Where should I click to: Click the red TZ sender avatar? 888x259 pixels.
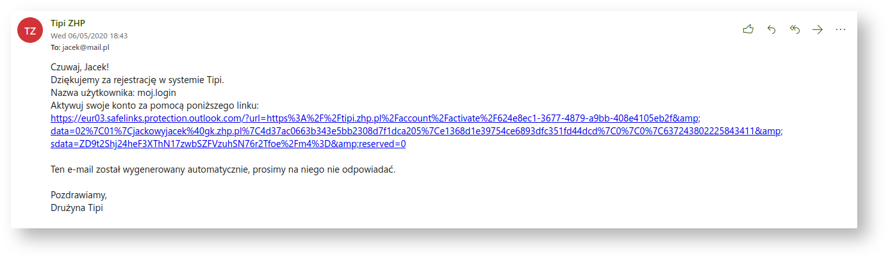[x=29, y=30]
